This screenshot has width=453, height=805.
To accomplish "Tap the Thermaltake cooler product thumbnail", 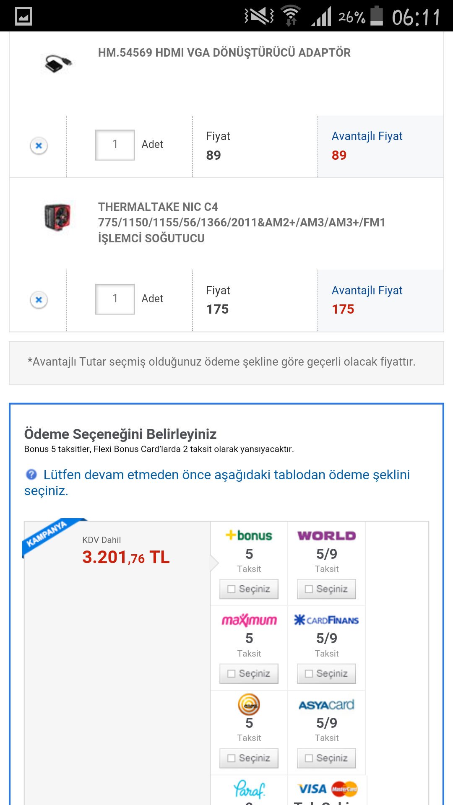I will tap(58, 217).
